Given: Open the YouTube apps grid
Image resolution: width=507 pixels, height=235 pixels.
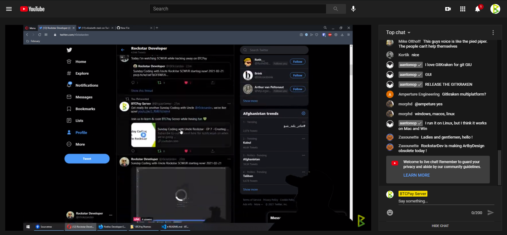Looking at the screenshot, I should click(463, 9).
